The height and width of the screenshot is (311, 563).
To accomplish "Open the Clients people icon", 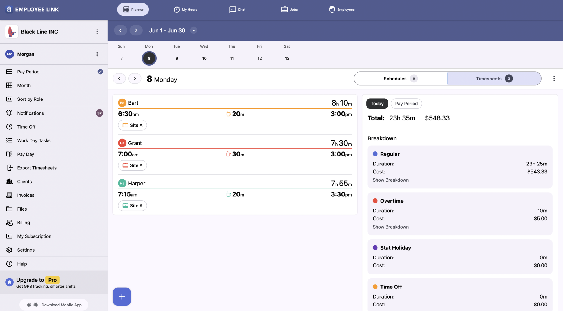I will point(9,182).
